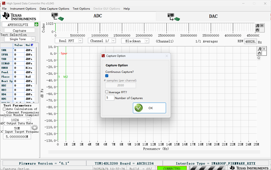This screenshot has height=170, width=271.
Task: Open the Test Options menu
Action: pyautogui.click(x=81, y=8)
